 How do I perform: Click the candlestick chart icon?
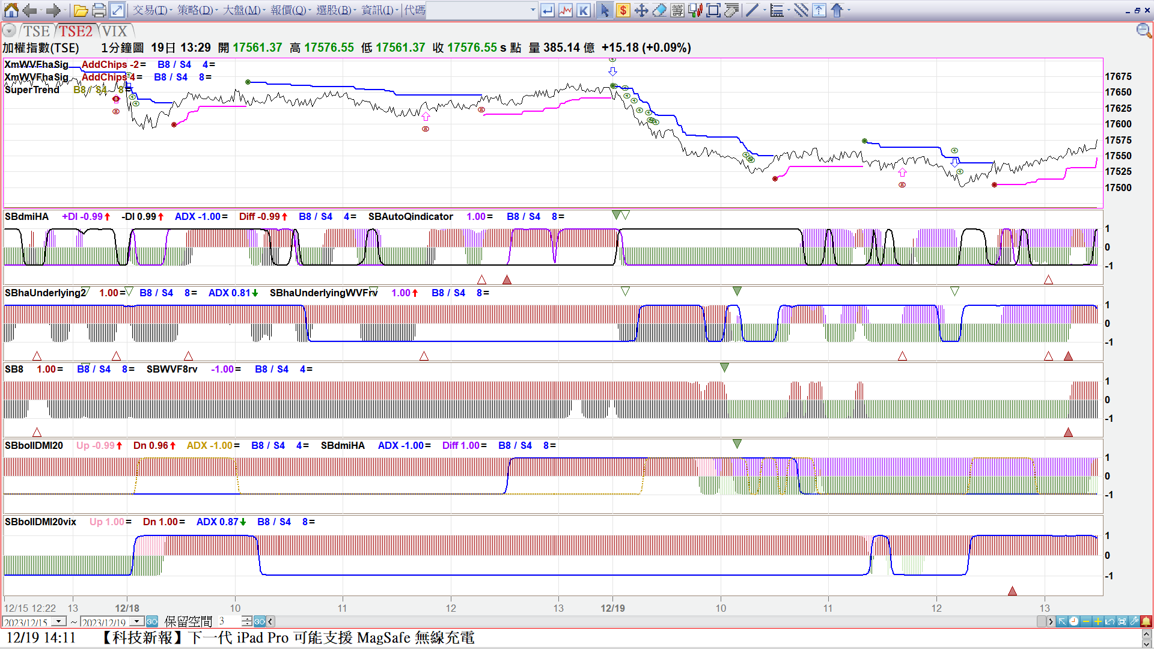pos(695,10)
